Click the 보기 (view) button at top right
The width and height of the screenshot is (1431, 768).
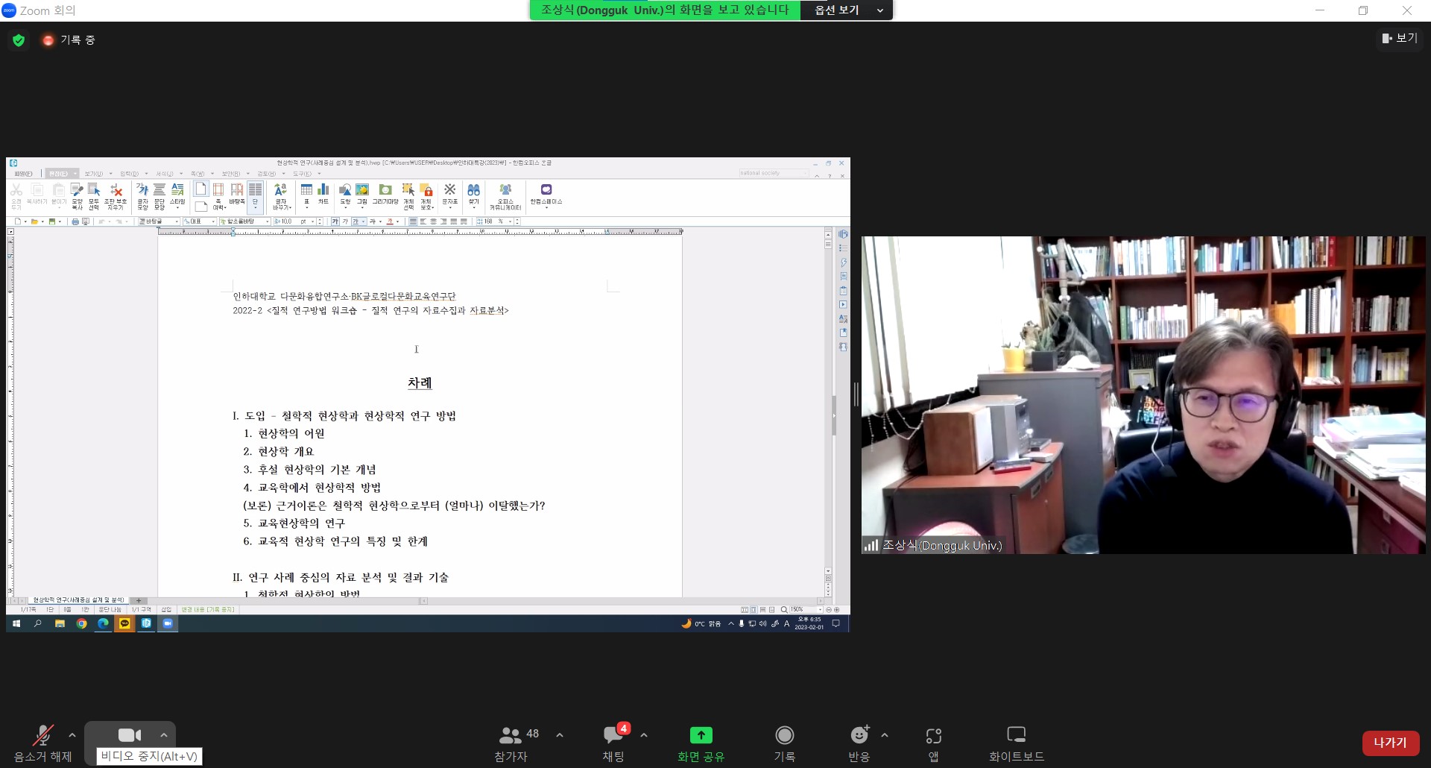click(x=1399, y=38)
